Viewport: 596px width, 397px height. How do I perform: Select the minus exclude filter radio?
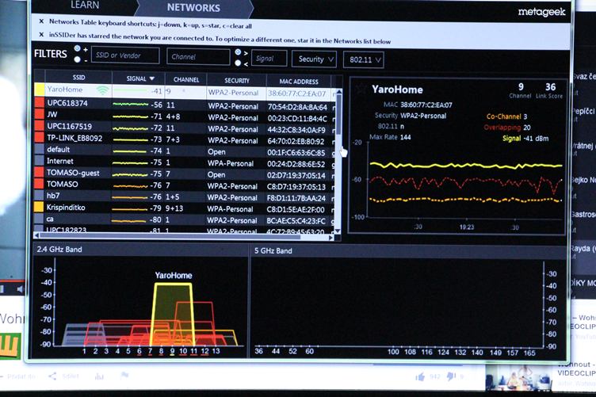click(x=77, y=59)
